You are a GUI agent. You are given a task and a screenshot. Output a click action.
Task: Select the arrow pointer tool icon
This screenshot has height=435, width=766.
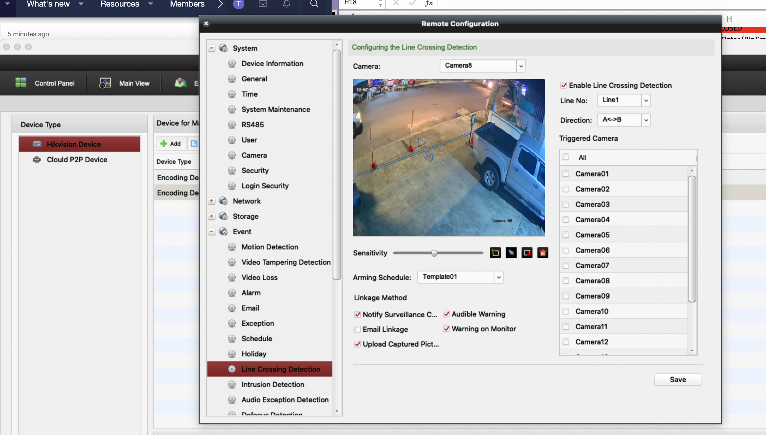pos(511,253)
